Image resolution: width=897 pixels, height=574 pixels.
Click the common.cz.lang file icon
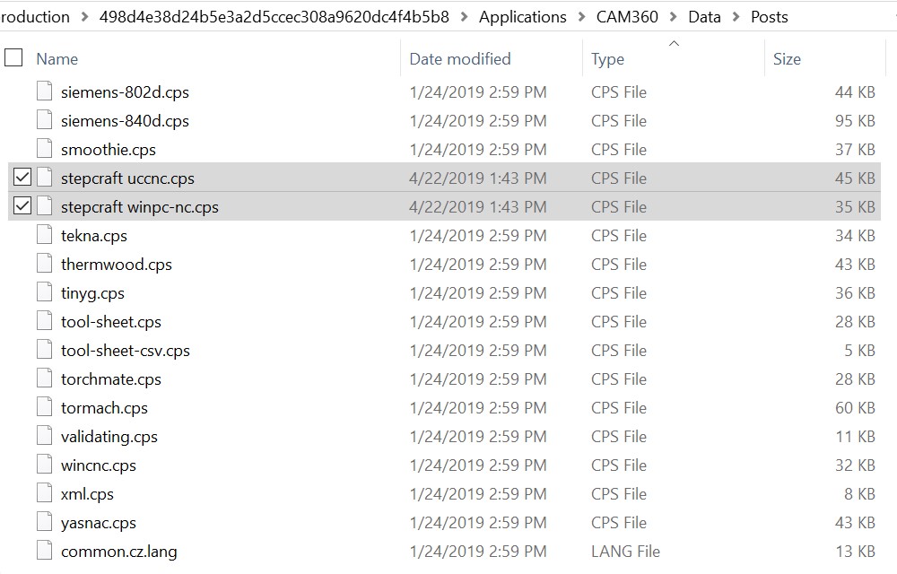tap(45, 552)
